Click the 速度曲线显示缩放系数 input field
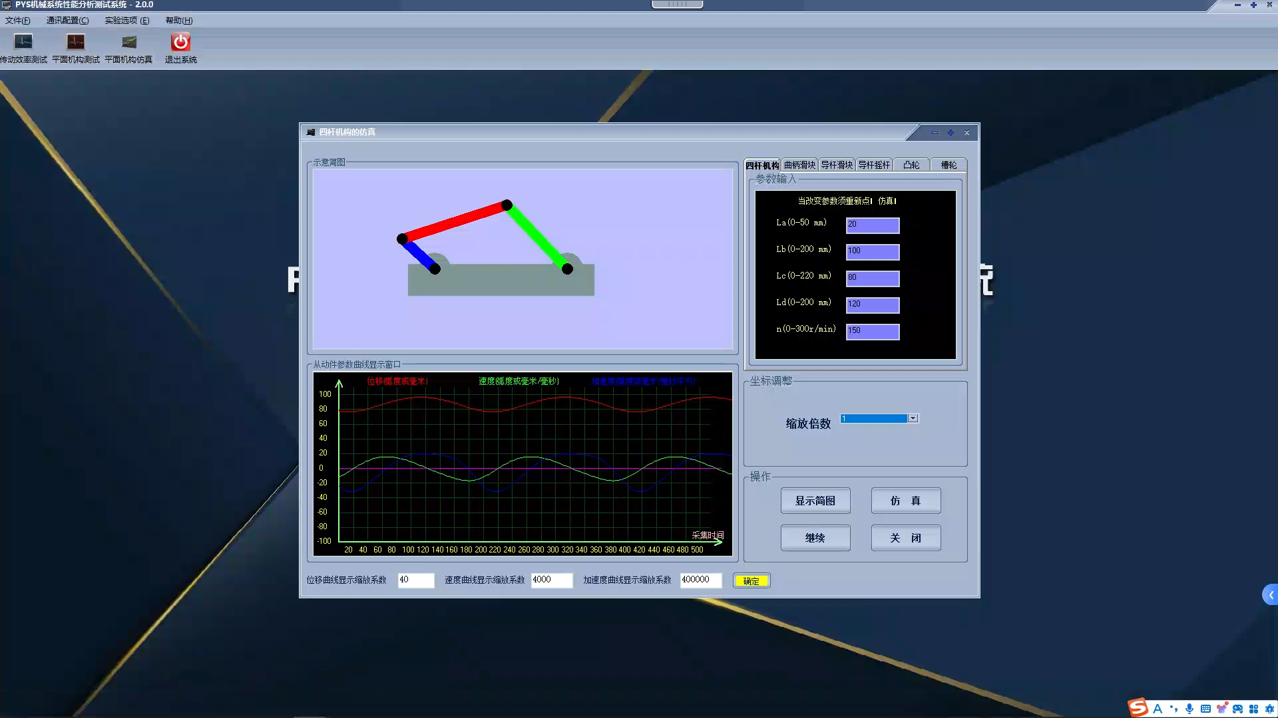The width and height of the screenshot is (1278, 718). click(552, 580)
